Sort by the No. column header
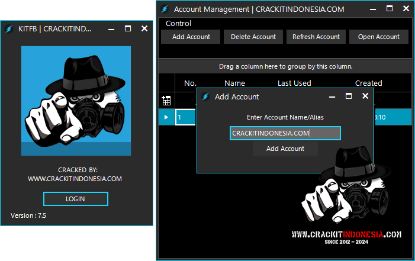Viewport: 415px width, 261px height. 190,83
